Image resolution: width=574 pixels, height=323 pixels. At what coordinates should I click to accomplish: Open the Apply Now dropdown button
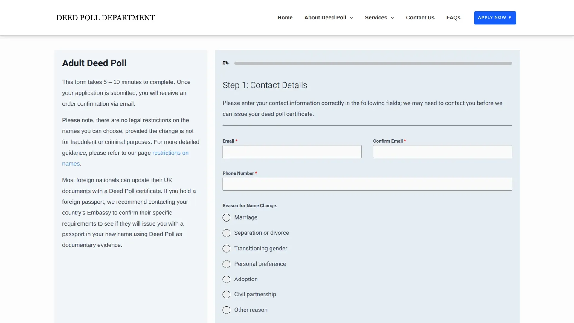[495, 18]
